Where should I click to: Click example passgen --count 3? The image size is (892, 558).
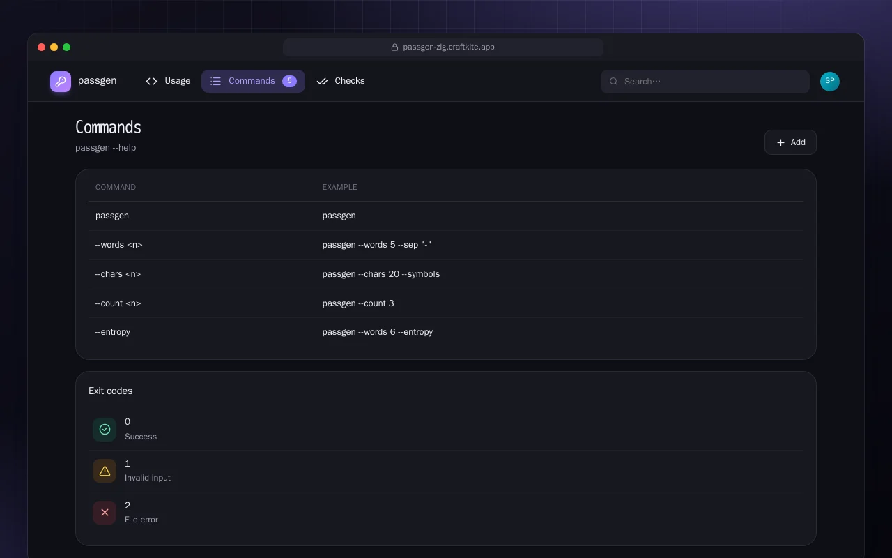click(x=358, y=303)
